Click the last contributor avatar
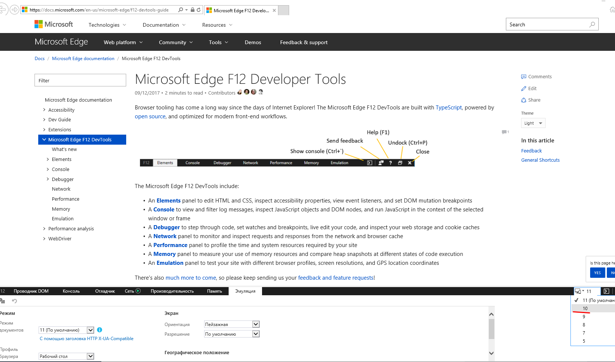The image size is (615, 362). (x=261, y=92)
